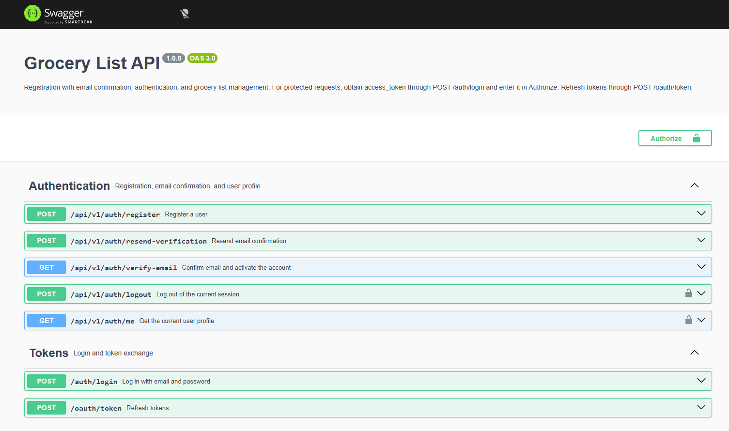Screen dimensions: 729x431
Task: Click the OAS 3.0 badge
Action: click(x=202, y=58)
